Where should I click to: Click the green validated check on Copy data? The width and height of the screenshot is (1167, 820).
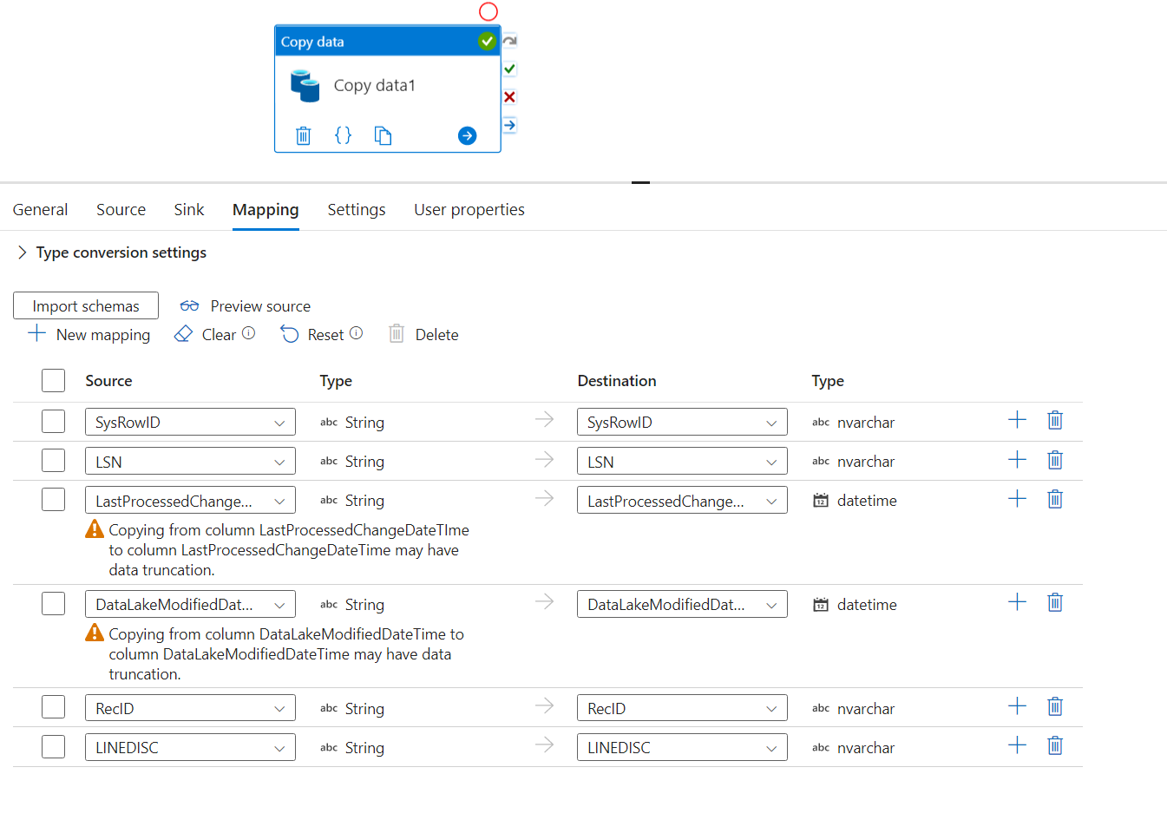(487, 41)
